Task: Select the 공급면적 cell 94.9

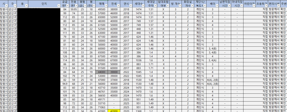Action: pyautogui.click(x=65, y=84)
